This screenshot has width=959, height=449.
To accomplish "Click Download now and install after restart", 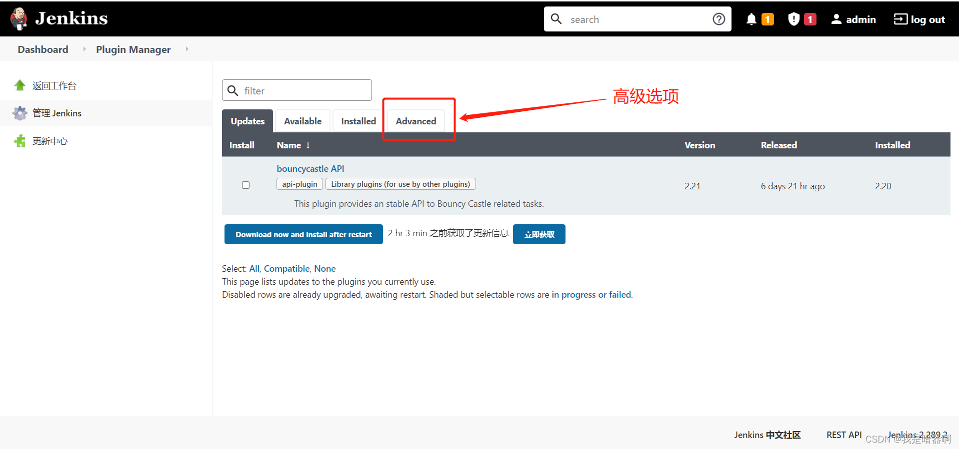I will [x=303, y=234].
